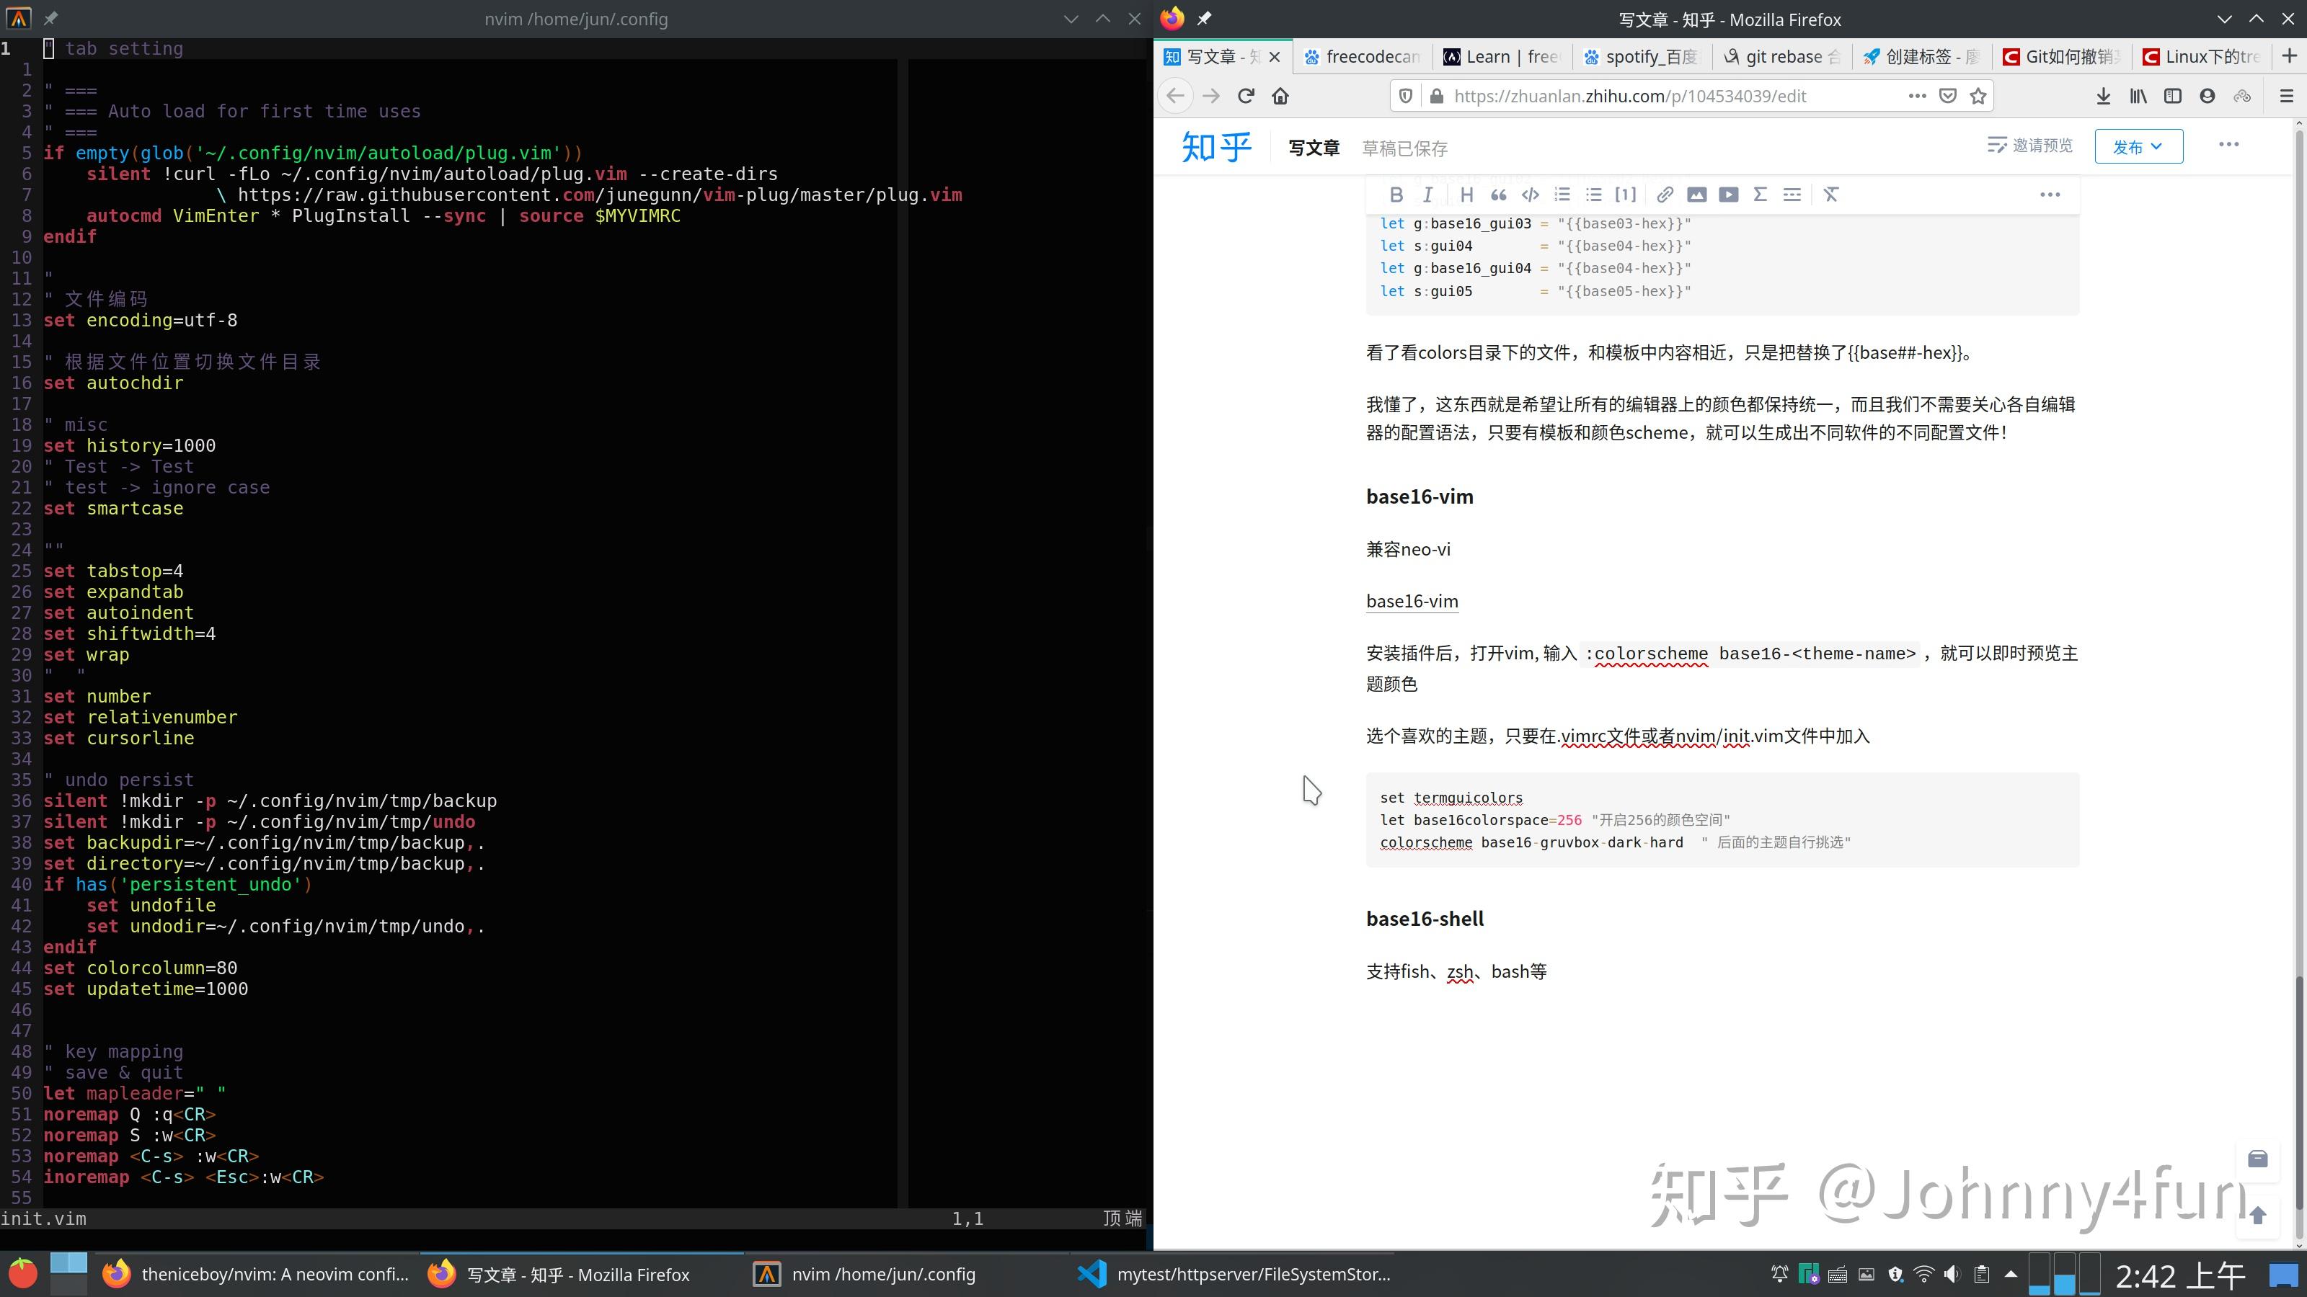Insert a math formula
The width and height of the screenshot is (2307, 1297).
click(1760, 195)
